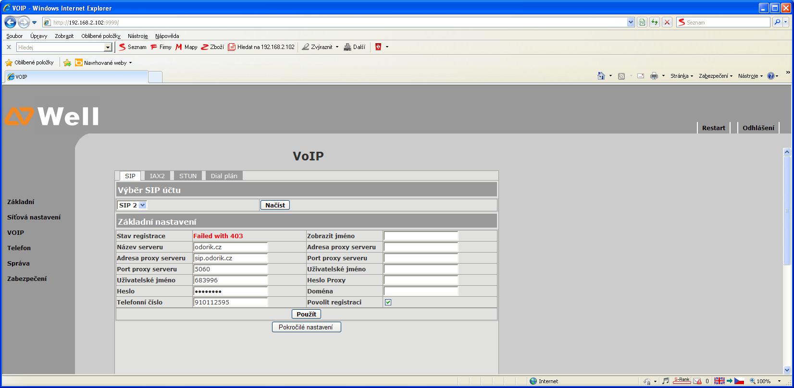Open Firmy from the Seznam toolbar
This screenshot has height=388, width=794.
tap(161, 47)
